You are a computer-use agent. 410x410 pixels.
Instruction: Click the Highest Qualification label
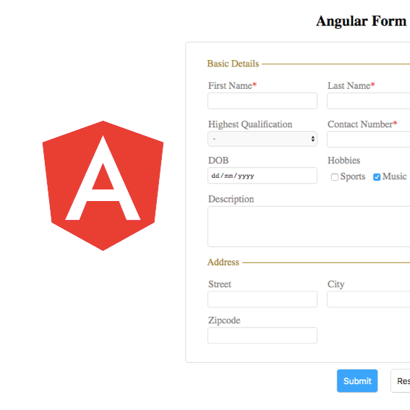(x=250, y=124)
